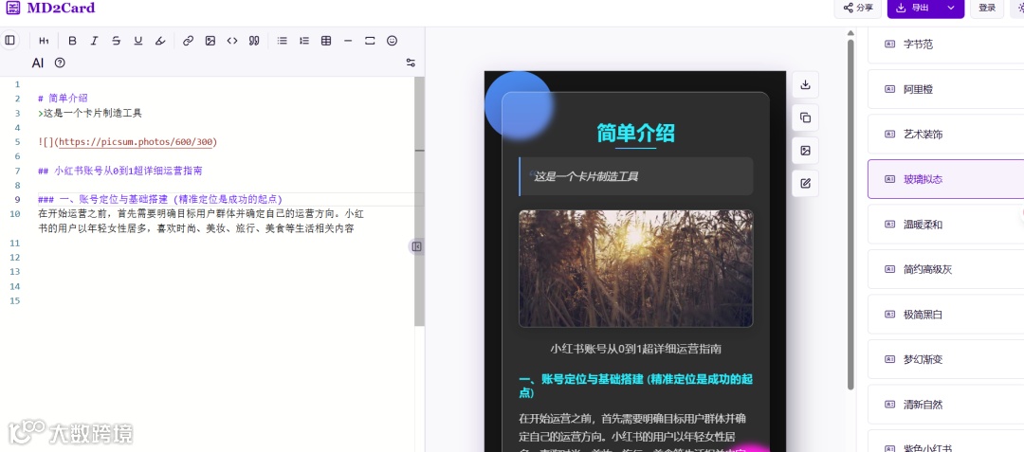Select the 简约高级灰 theme

click(x=945, y=269)
